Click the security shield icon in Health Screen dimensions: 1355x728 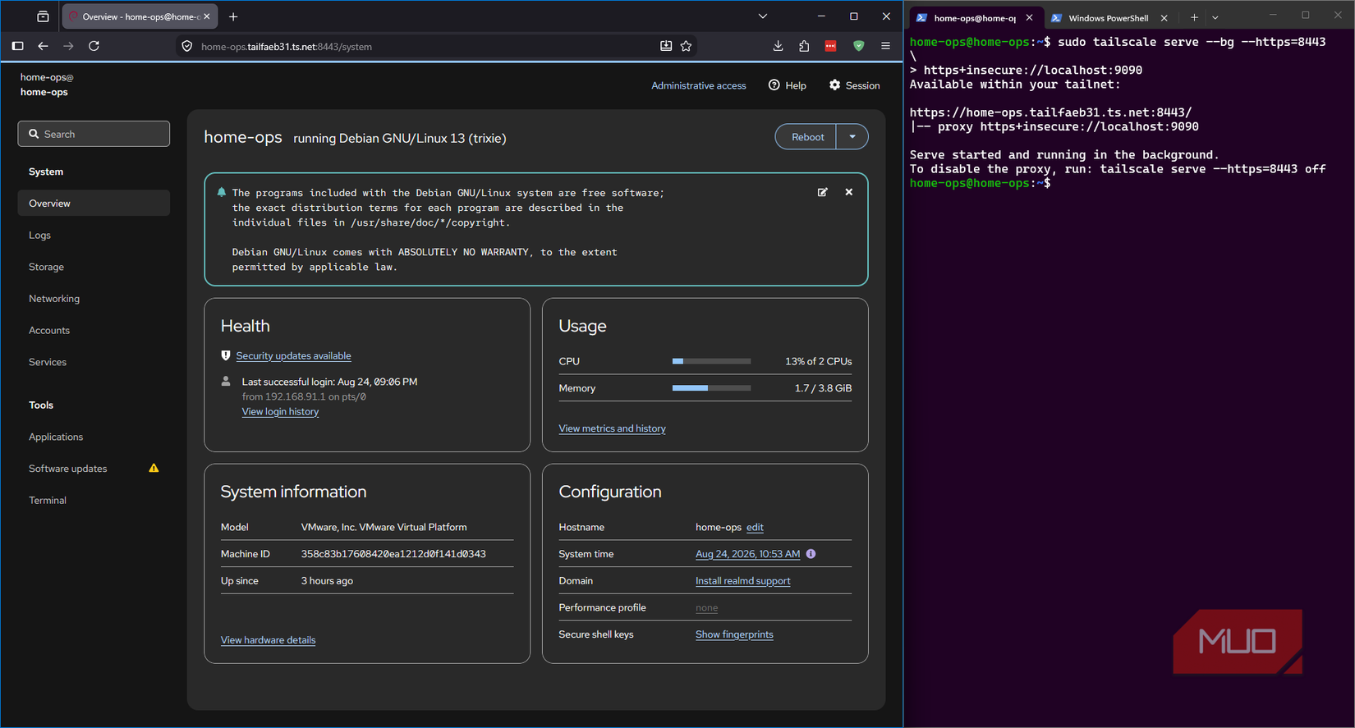coord(226,355)
